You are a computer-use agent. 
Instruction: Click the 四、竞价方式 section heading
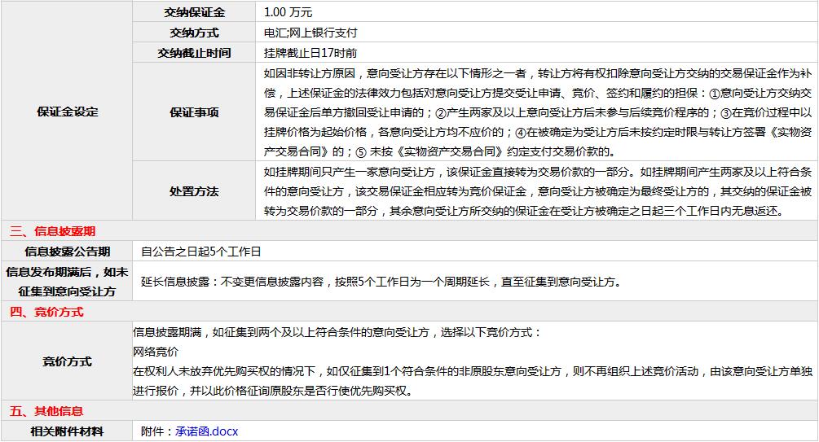[x=46, y=312]
